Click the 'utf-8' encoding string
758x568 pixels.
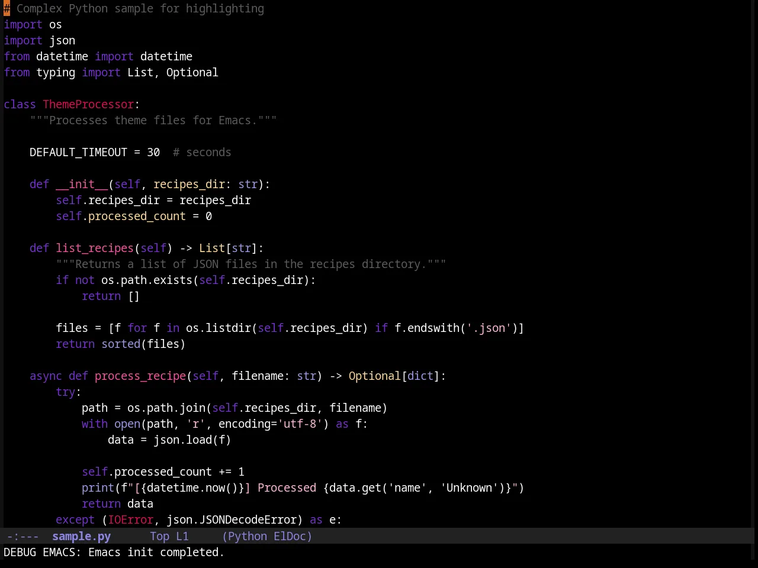pos(300,424)
